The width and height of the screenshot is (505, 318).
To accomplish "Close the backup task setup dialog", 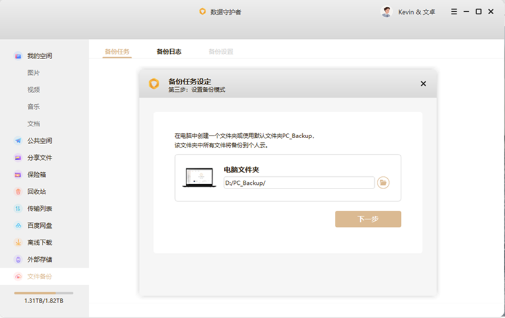I will [x=423, y=84].
